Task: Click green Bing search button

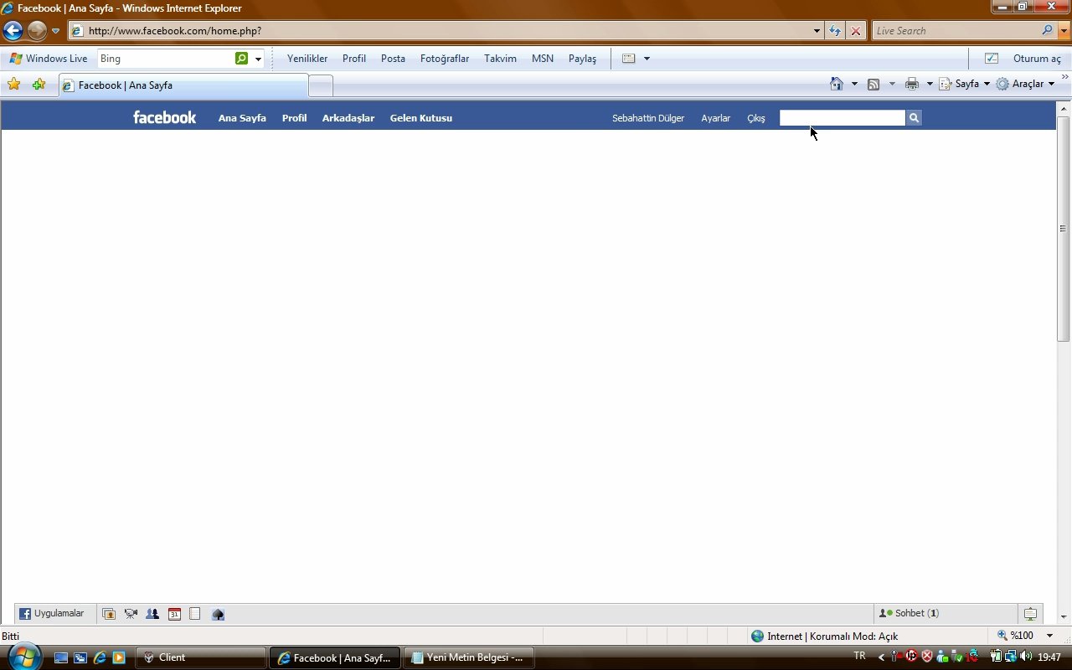Action: coord(242,59)
